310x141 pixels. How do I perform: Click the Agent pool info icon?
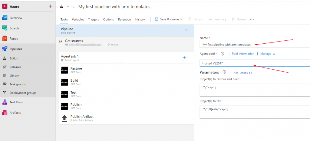222,54
